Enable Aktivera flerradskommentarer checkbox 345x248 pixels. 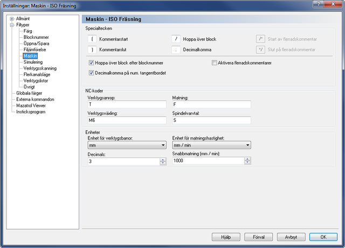pos(215,63)
